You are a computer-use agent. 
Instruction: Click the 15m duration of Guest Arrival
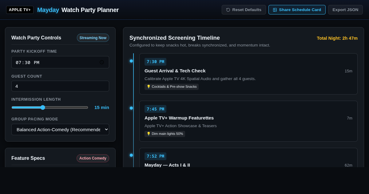(348, 71)
